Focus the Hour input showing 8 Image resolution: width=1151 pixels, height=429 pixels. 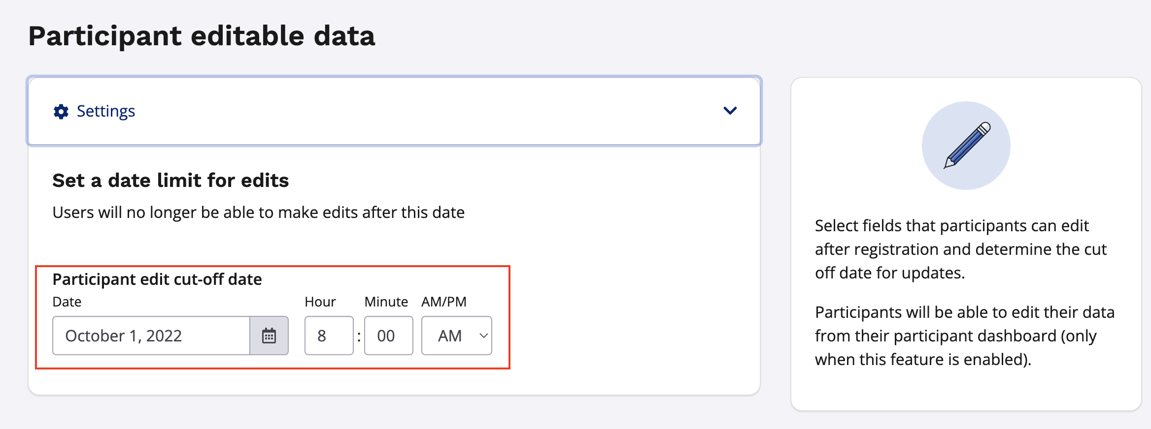pyautogui.click(x=329, y=336)
